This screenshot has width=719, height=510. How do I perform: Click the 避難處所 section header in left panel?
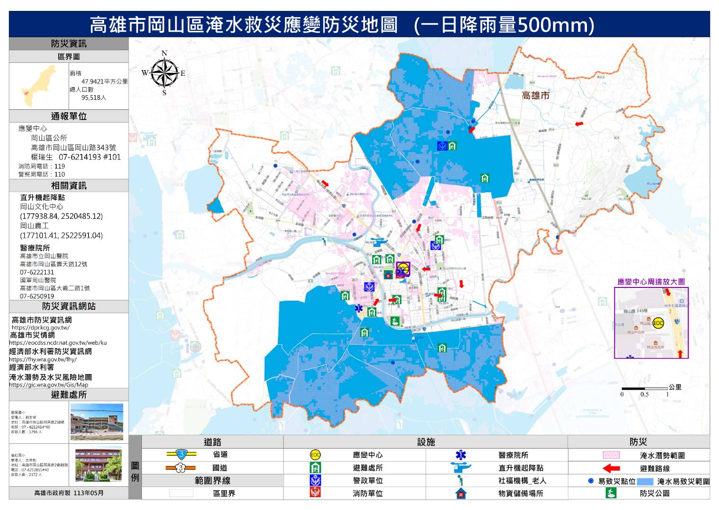pos(69,394)
